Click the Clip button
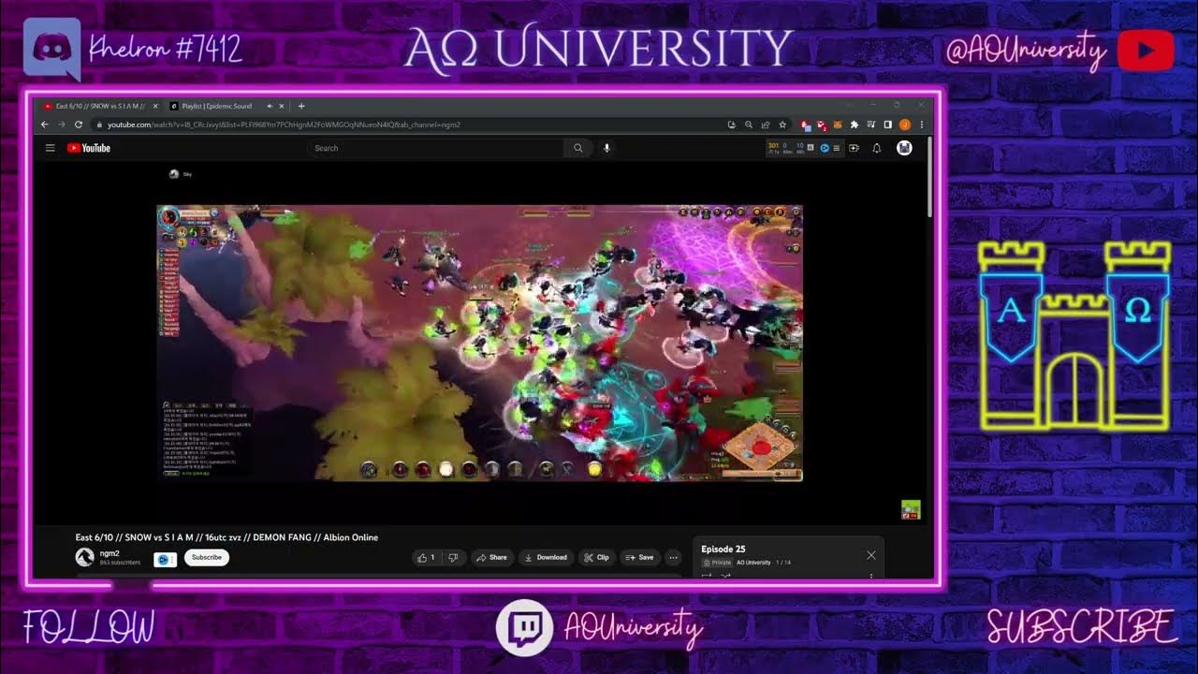The width and height of the screenshot is (1198, 674). point(596,557)
